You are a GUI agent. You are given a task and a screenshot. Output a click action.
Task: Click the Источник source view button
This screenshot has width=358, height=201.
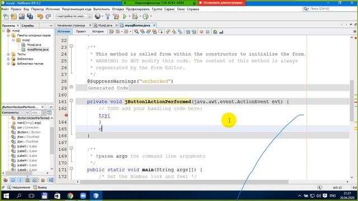(64, 32)
